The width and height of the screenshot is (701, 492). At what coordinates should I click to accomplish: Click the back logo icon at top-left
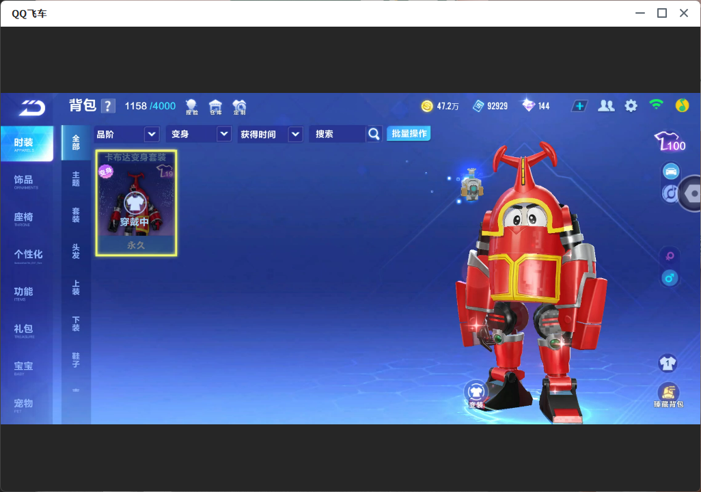(x=32, y=108)
